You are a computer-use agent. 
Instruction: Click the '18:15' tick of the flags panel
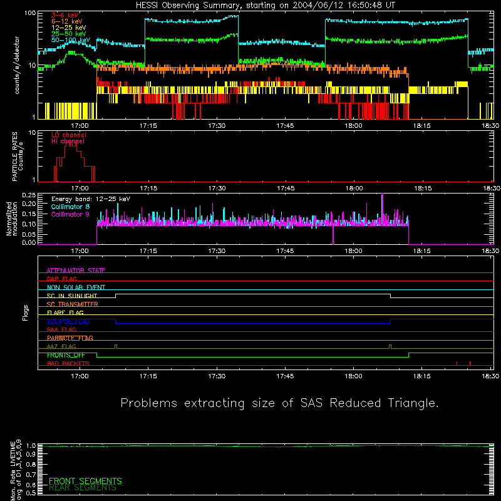point(422,376)
